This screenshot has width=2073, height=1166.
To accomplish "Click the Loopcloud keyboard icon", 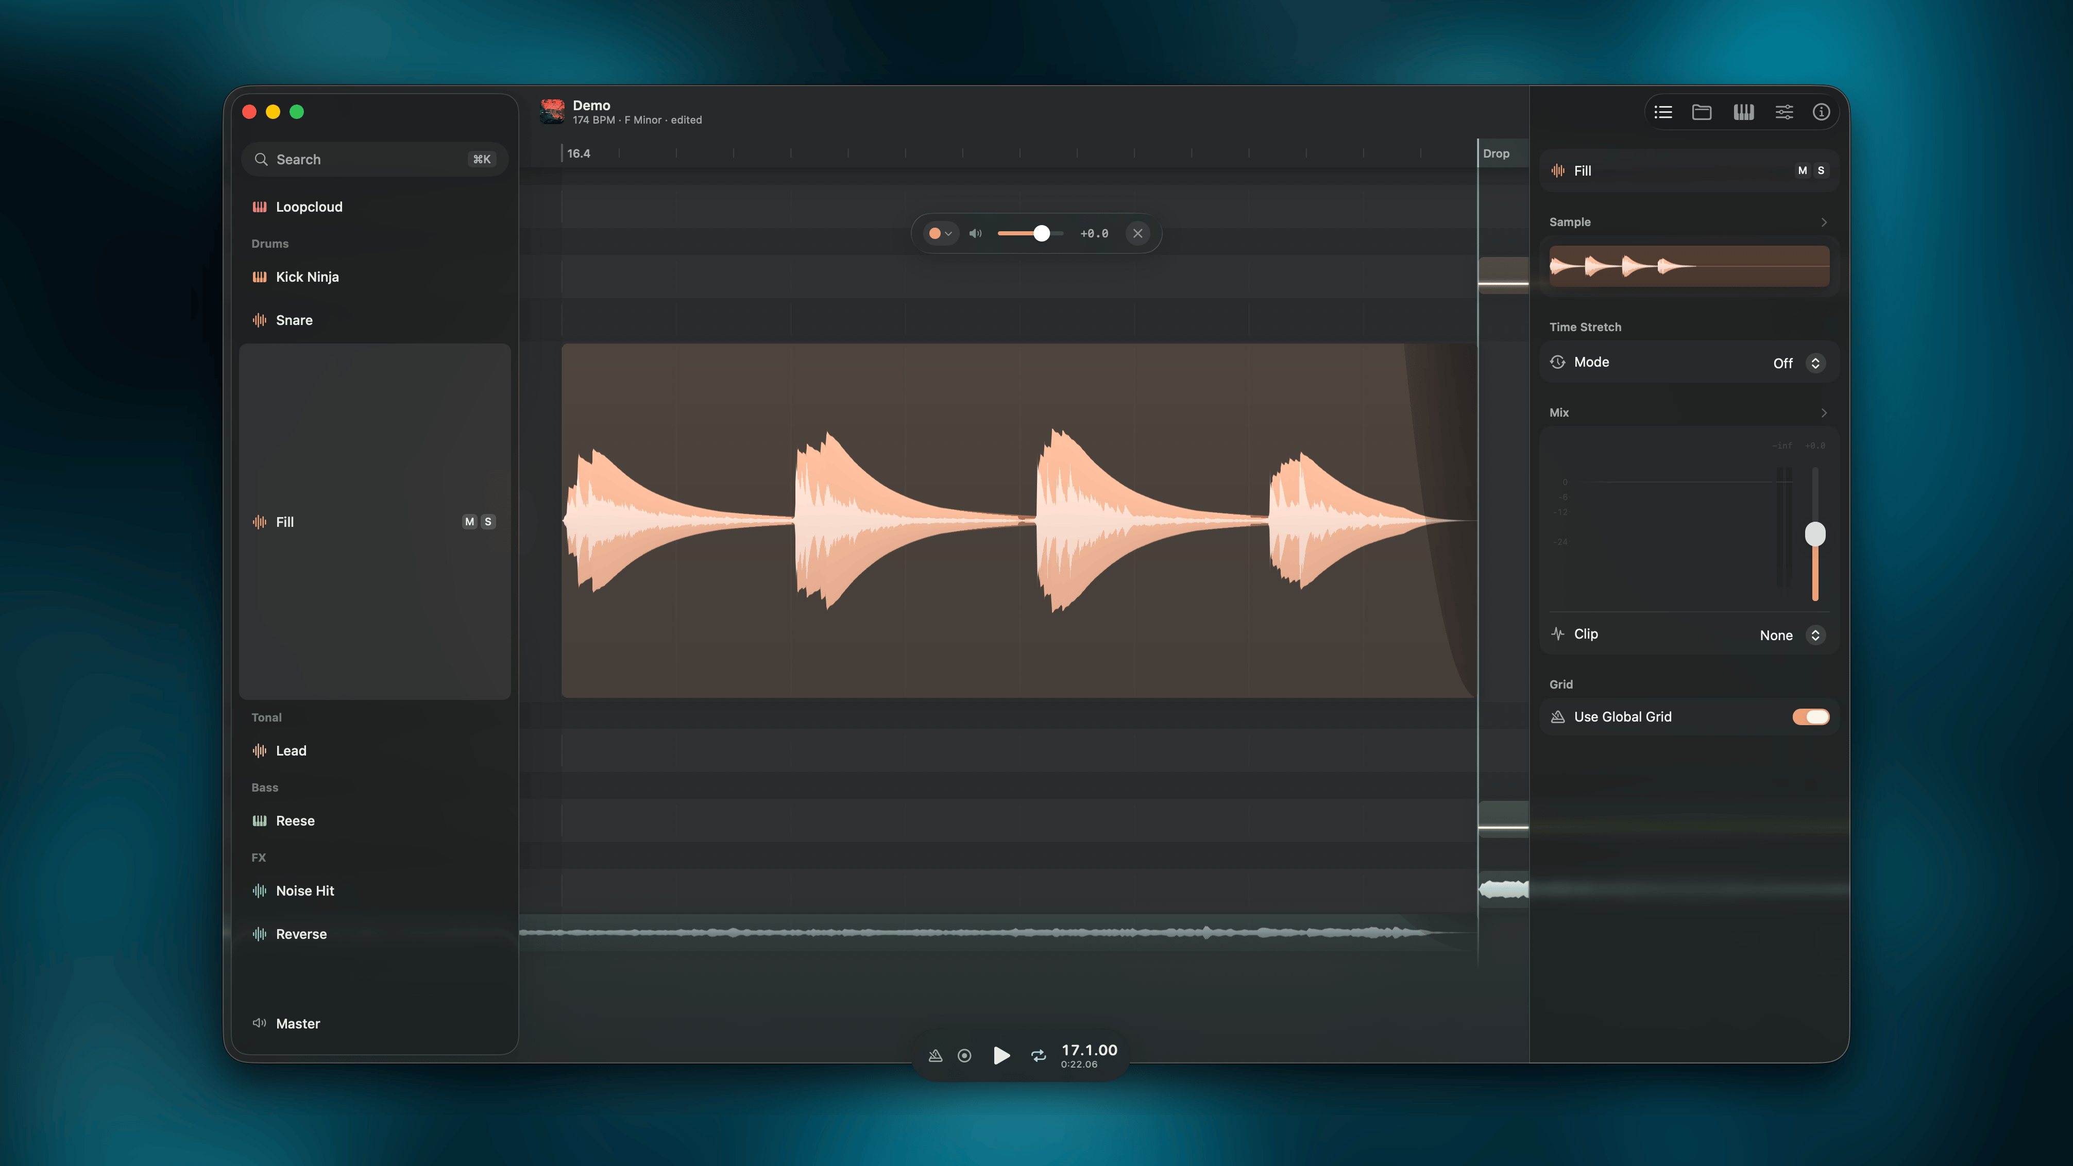I will [259, 207].
